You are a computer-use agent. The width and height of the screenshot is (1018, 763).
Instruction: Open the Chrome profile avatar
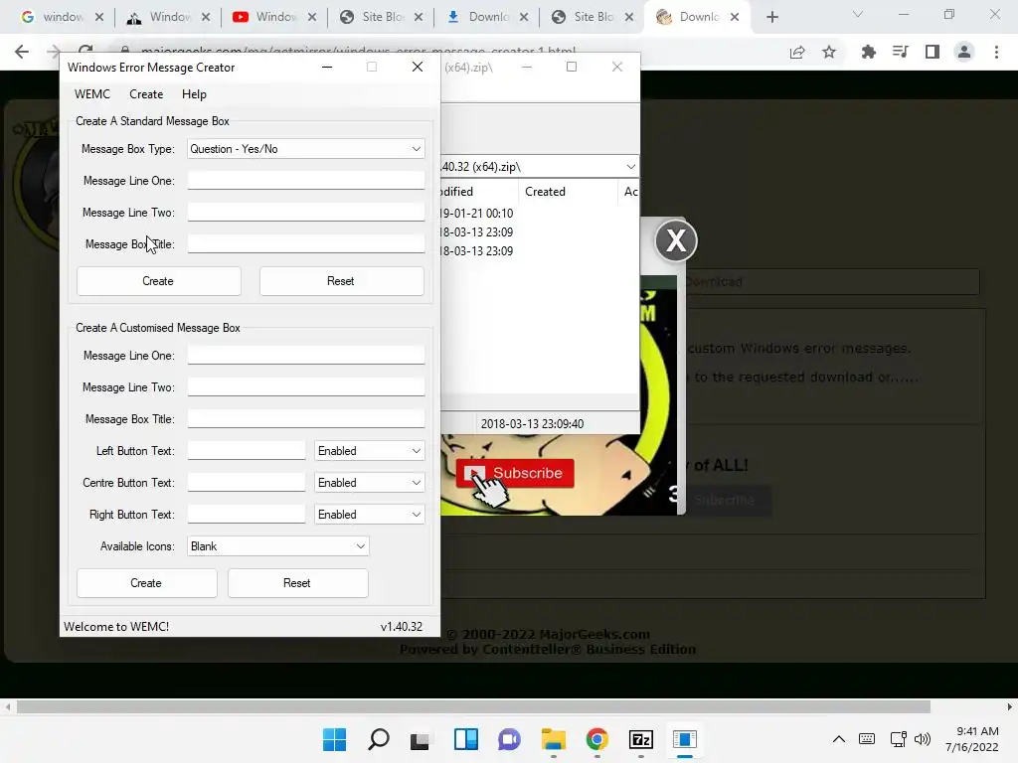(x=964, y=52)
